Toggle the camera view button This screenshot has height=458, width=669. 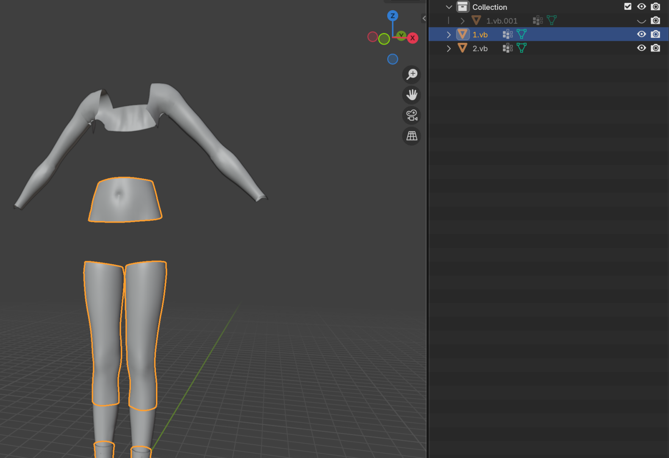(411, 115)
